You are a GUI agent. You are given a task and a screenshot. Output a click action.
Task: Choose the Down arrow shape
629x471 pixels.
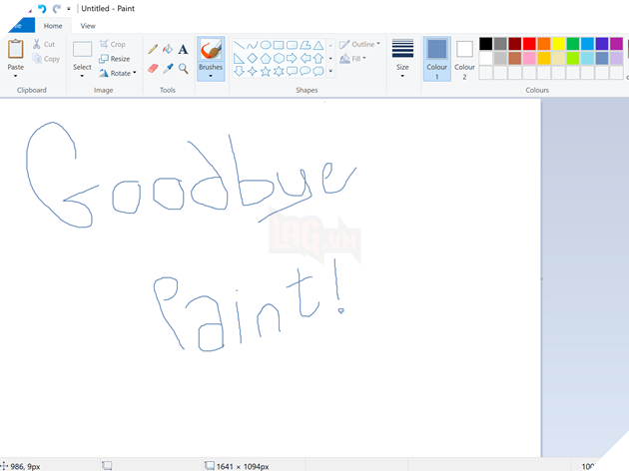coord(239,72)
